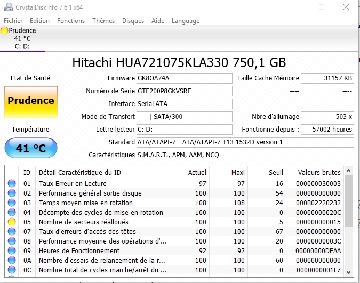Select the Nombre de secteurs réalloués row
Viewport: 360px width, 283px height.
(174, 222)
